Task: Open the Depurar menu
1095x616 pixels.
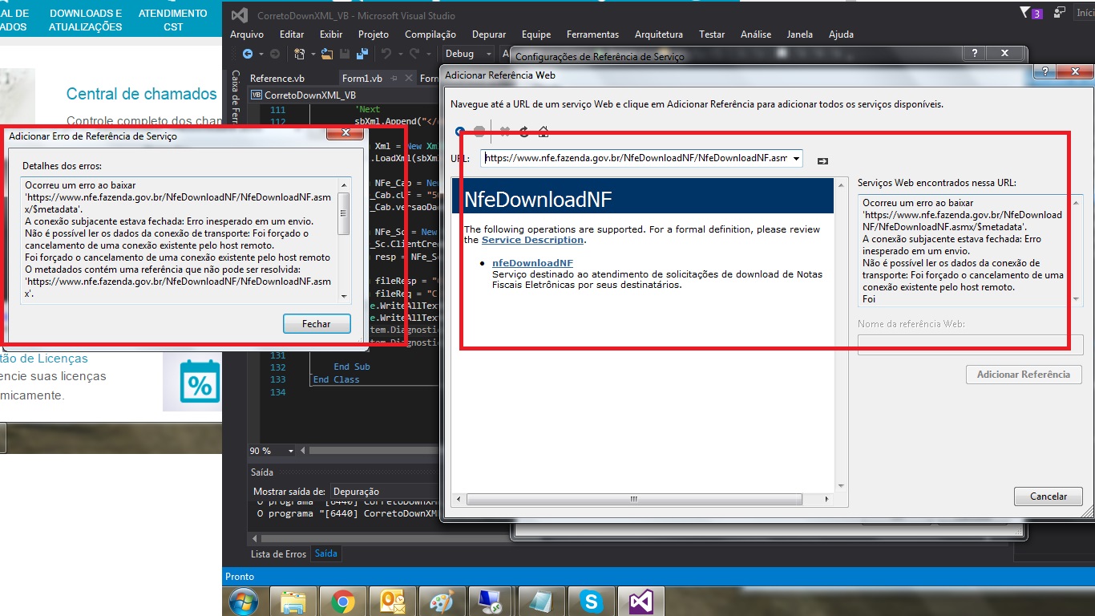Action: [489, 34]
